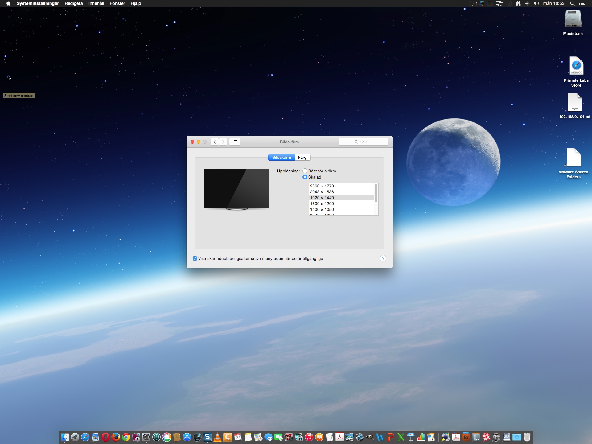Screen dimensions: 592x444
Task: Select resolution 1600 × 1200 from list
Action: [x=322, y=203]
